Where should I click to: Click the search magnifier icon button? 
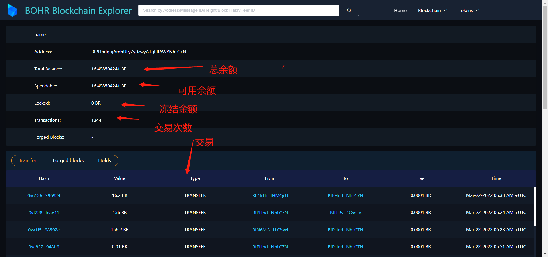tap(349, 10)
